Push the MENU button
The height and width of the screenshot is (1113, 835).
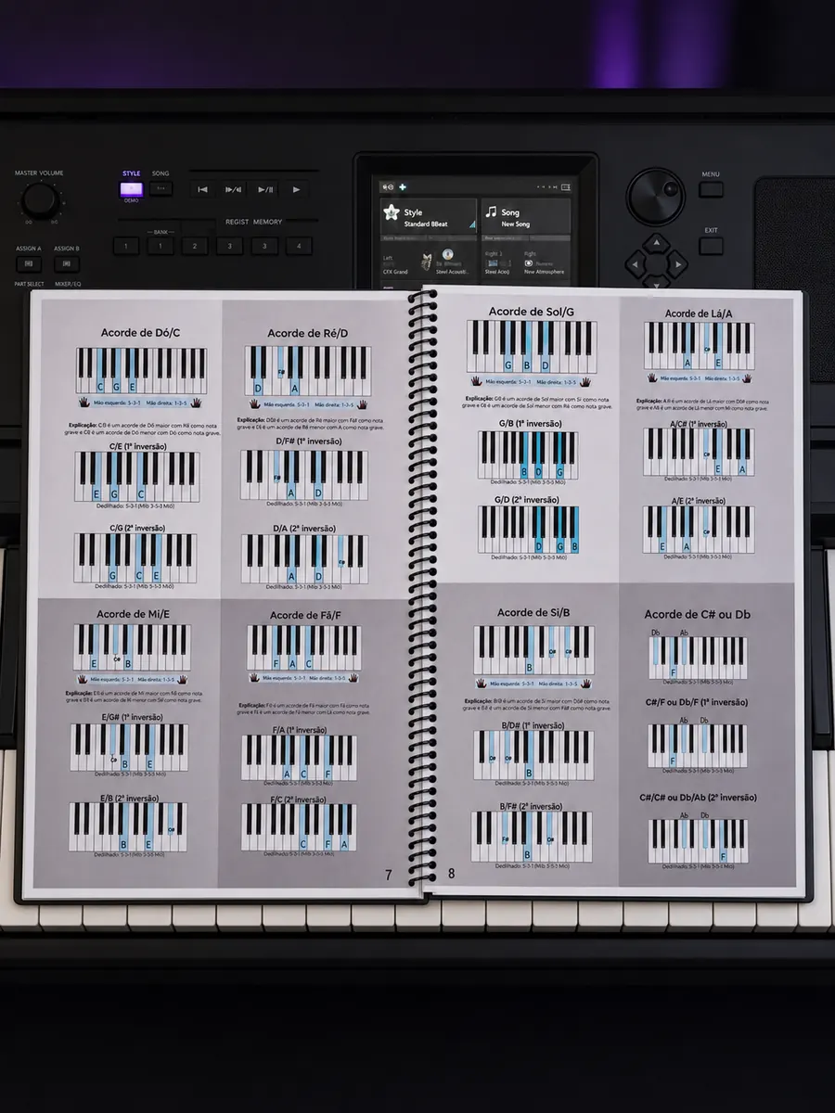coord(711,189)
